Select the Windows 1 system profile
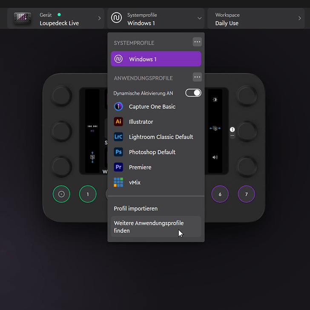The height and width of the screenshot is (310, 310). click(156, 59)
